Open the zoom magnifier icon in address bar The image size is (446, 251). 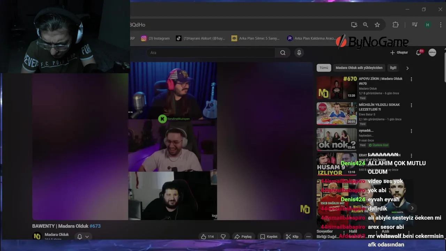[x=366, y=25]
